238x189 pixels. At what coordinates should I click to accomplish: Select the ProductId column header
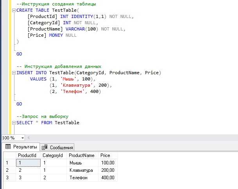[28, 155]
